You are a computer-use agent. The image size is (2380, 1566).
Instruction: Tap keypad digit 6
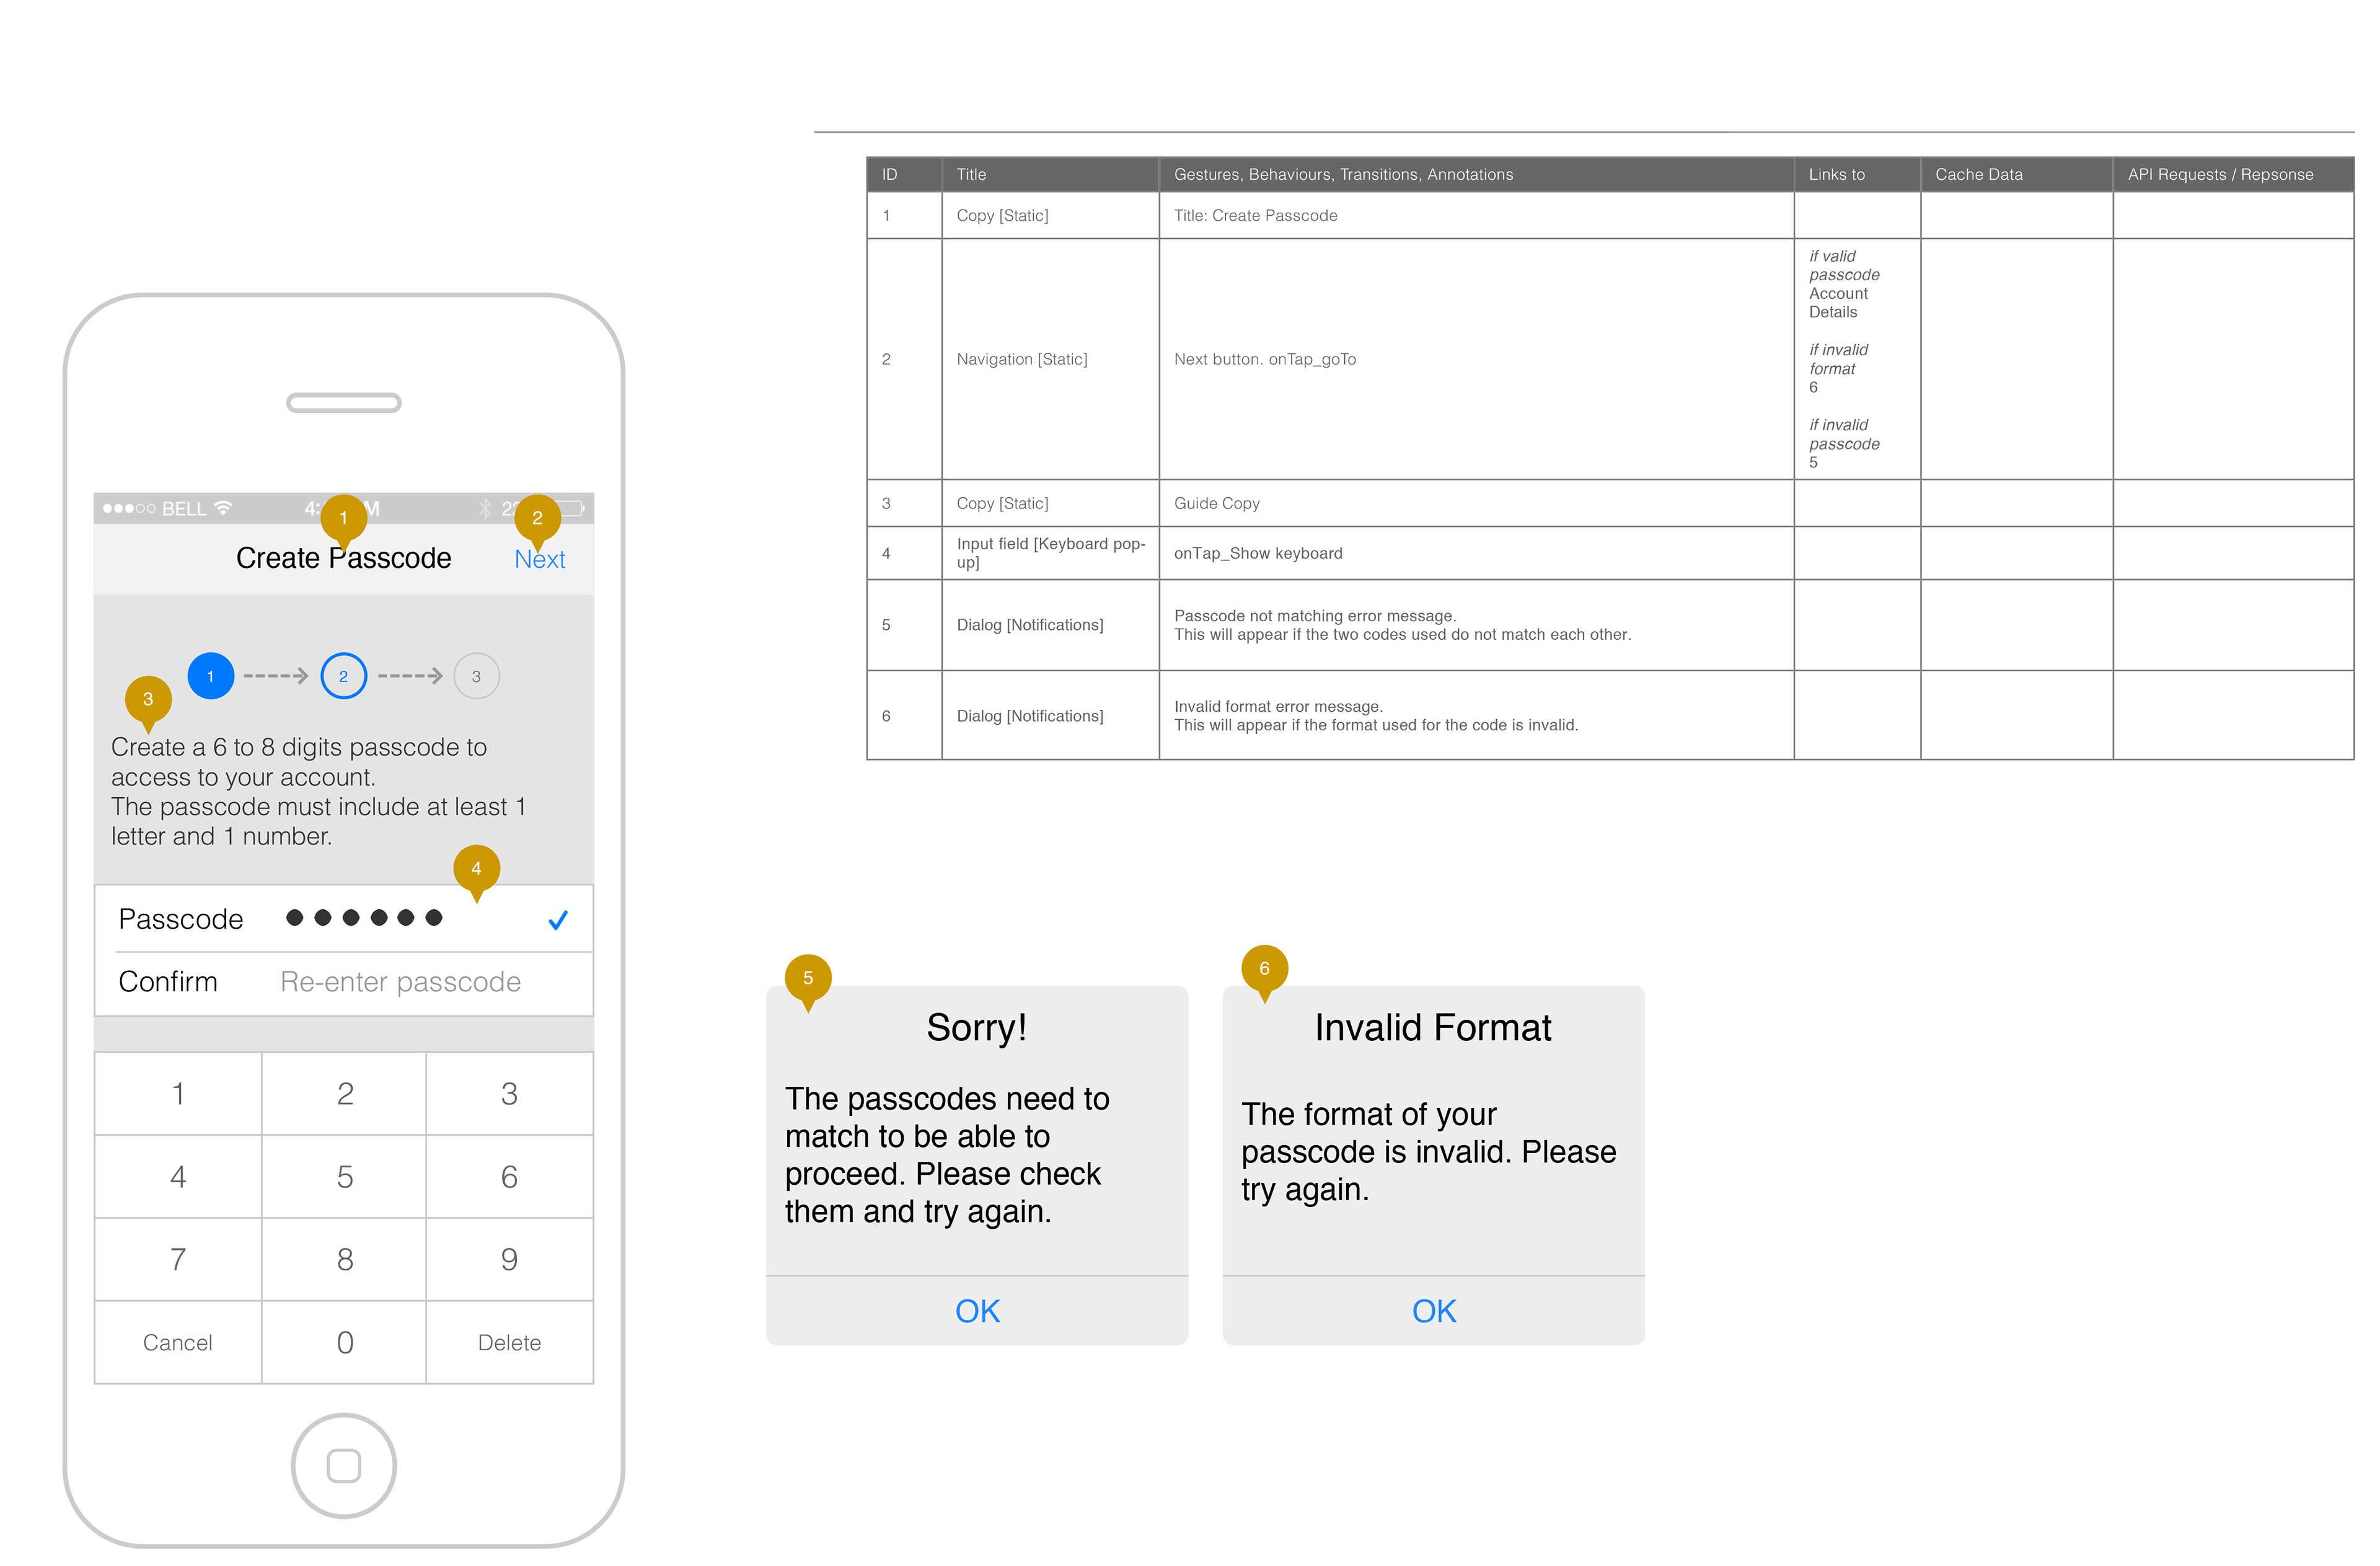[x=509, y=1176]
